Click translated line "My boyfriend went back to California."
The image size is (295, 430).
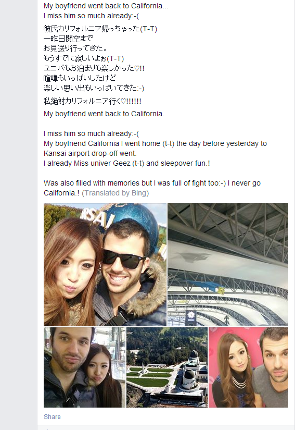point(104,114)
